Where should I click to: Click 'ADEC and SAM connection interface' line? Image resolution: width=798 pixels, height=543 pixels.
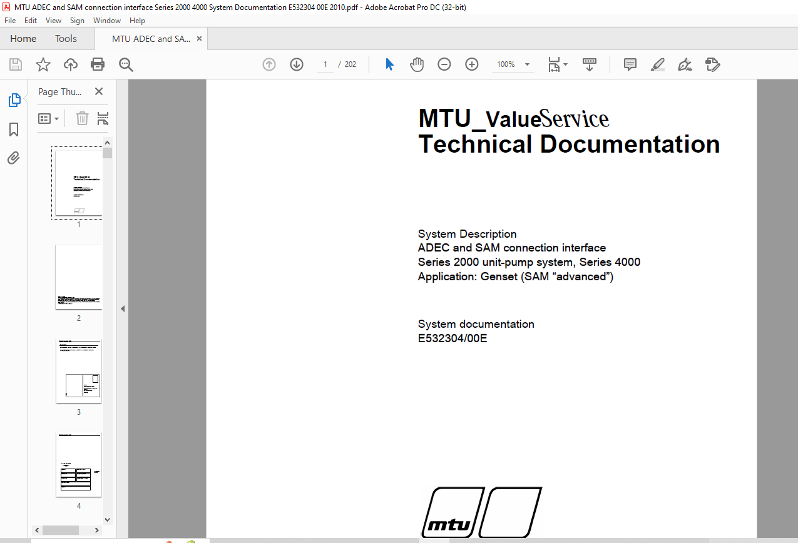512,248
